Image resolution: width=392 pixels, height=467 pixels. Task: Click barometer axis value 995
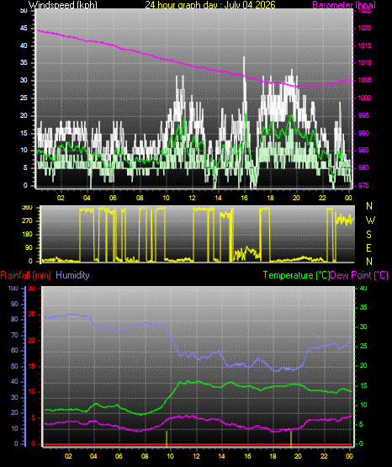point(363,115)
